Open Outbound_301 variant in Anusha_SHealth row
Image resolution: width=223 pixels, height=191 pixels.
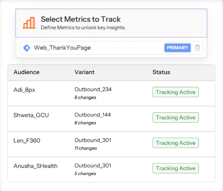click(x=93, y=165)
